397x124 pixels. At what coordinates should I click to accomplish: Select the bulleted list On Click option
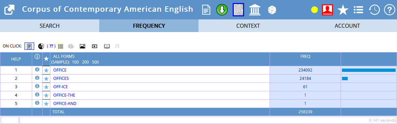pyautogui.click(x=60, y=46)
